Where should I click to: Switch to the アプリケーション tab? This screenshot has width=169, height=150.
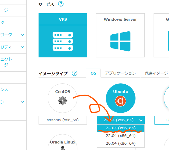coord(120,73)
